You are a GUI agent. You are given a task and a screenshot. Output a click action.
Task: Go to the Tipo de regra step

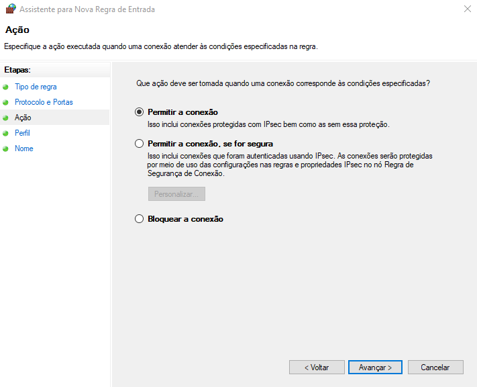coord(36,87)
